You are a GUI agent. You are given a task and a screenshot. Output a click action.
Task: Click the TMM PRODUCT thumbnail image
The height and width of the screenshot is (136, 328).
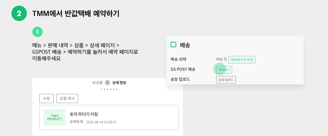[55, 118]
